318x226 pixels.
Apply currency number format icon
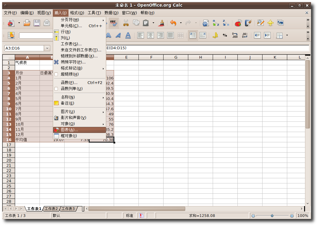click(x=215, y=35)
